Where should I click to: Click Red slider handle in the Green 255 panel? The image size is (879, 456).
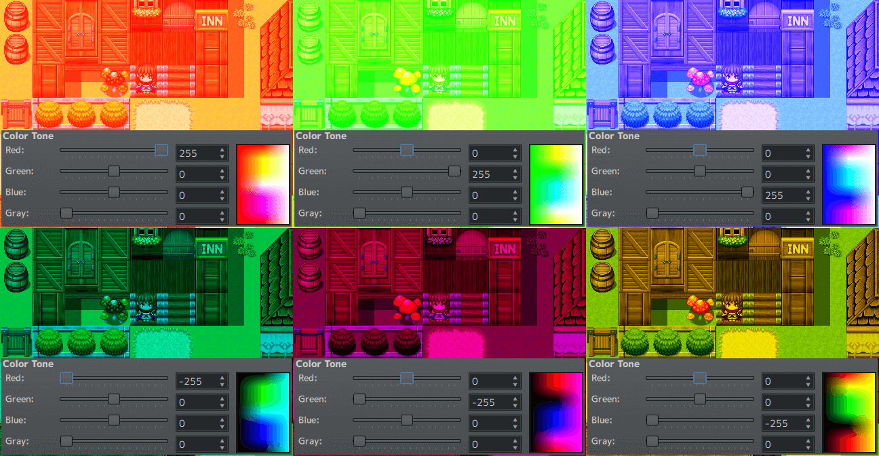tap(407, 150)
